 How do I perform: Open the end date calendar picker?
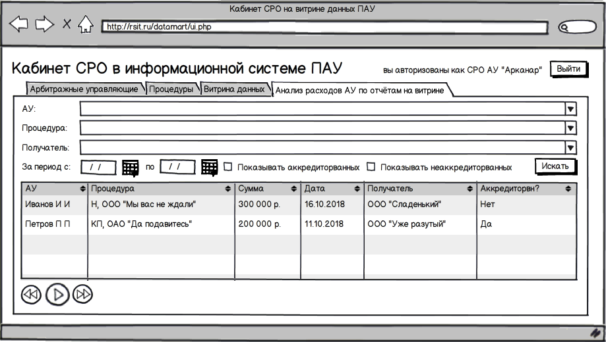point(210,167)
